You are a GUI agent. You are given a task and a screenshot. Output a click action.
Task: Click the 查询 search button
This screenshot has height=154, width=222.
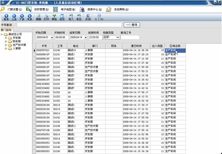point(132,25)
